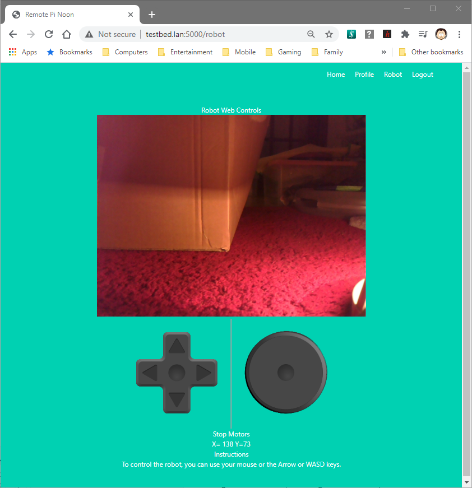472x488 pixels.
Task: Open a new browser tab
Action: (151, 14)
